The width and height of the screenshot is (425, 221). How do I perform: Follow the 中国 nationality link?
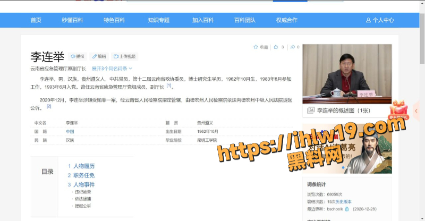coord(70,132)
